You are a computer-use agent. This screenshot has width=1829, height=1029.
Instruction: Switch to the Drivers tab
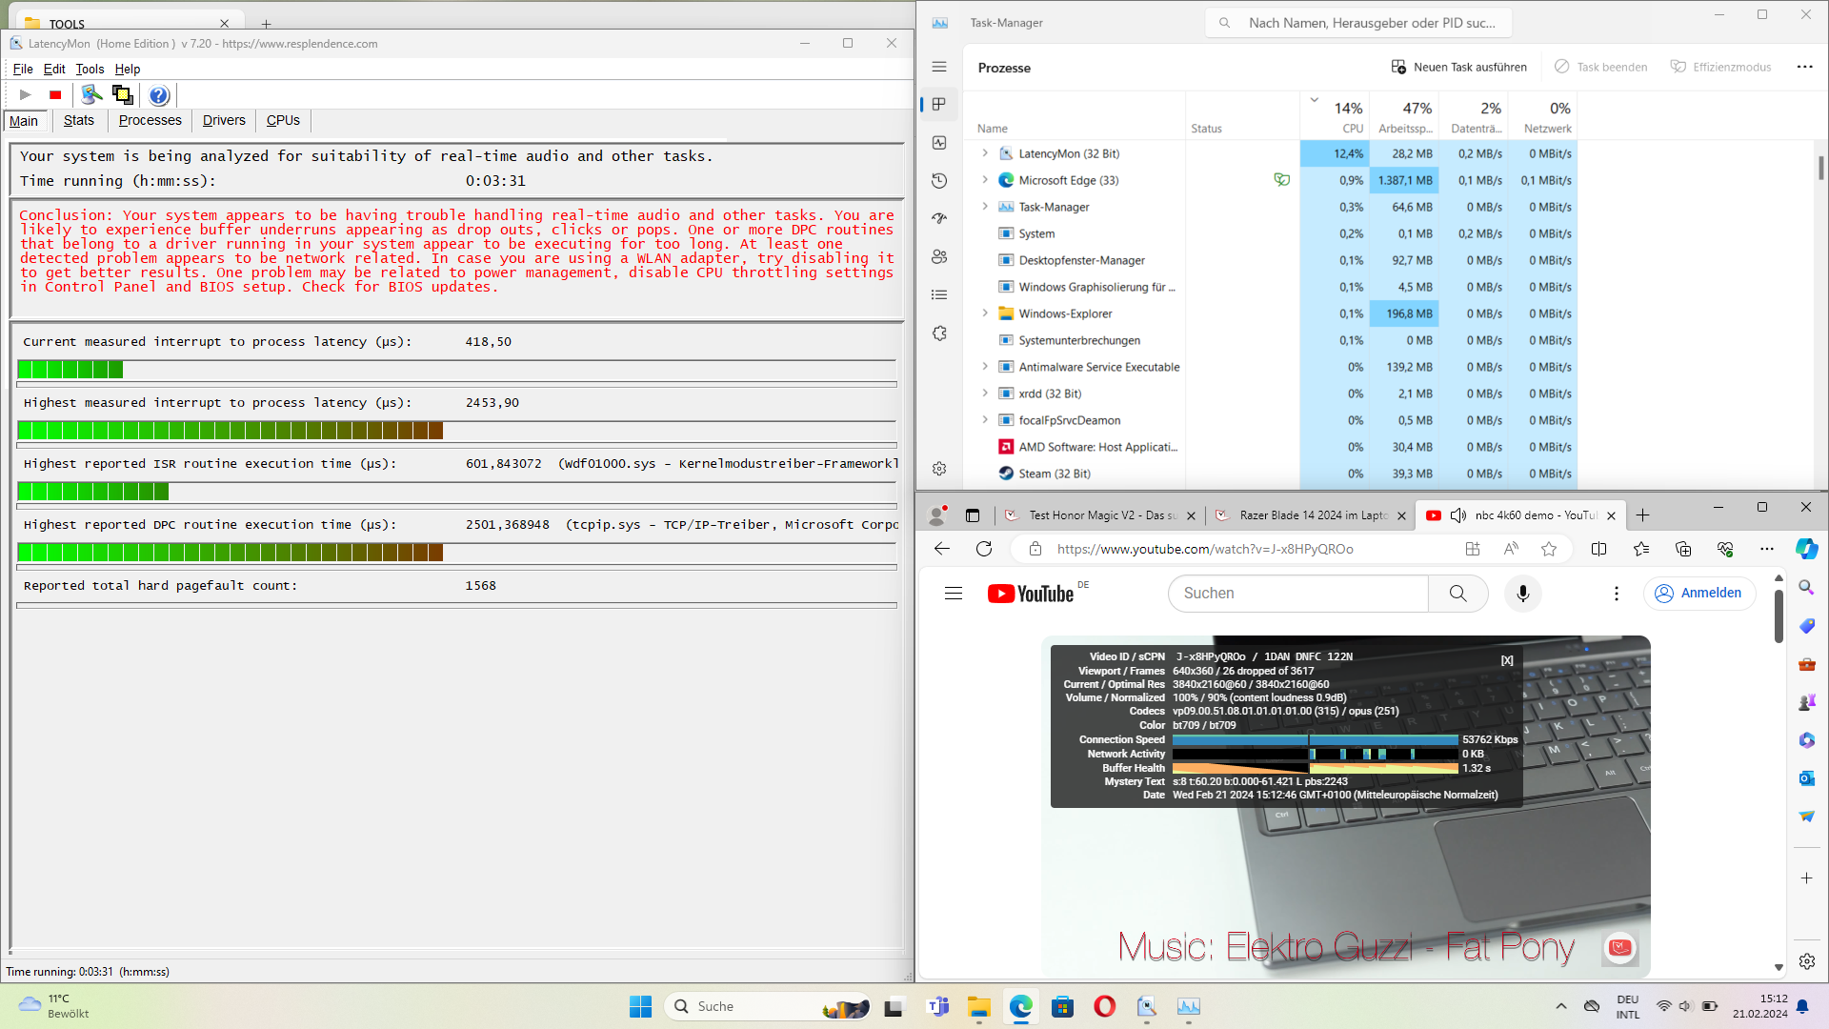tap(224, 120)
